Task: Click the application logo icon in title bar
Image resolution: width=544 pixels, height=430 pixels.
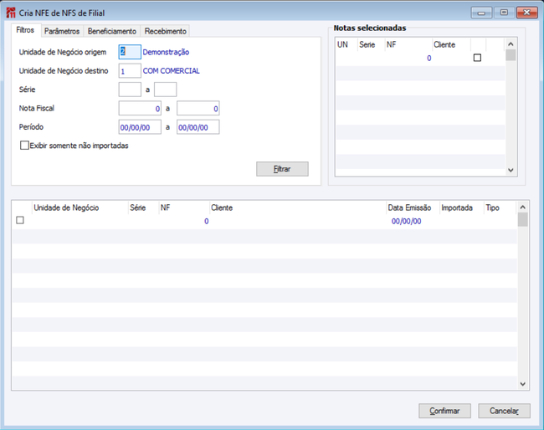Action: click(11, 13)
